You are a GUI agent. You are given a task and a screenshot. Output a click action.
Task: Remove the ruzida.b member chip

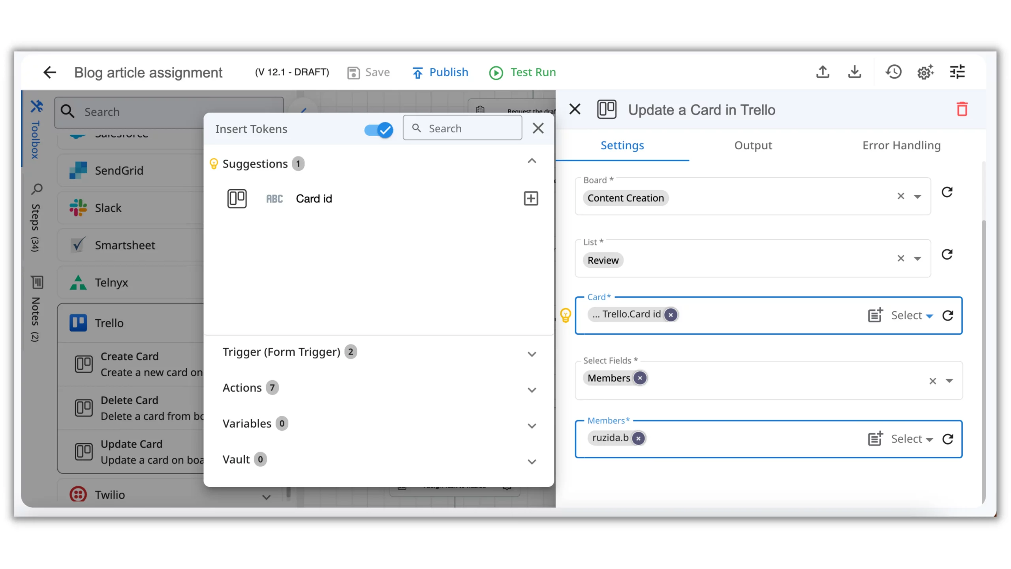[x=639, y=438]
